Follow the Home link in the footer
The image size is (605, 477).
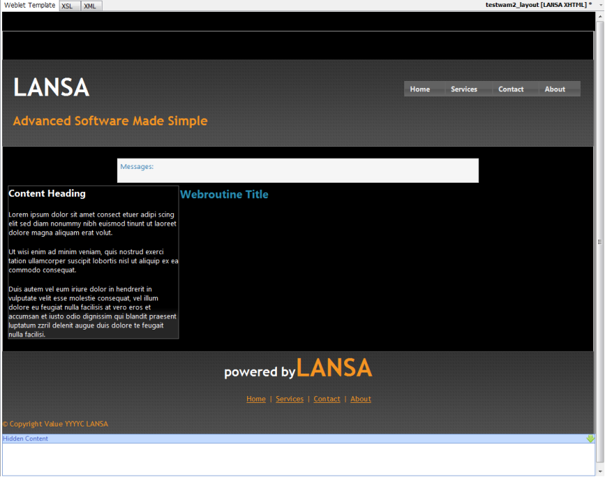(x=256, y=399)
